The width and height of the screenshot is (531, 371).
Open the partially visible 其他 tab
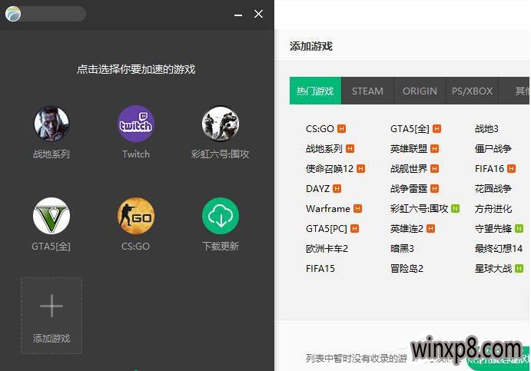click(x=515, y=91)
